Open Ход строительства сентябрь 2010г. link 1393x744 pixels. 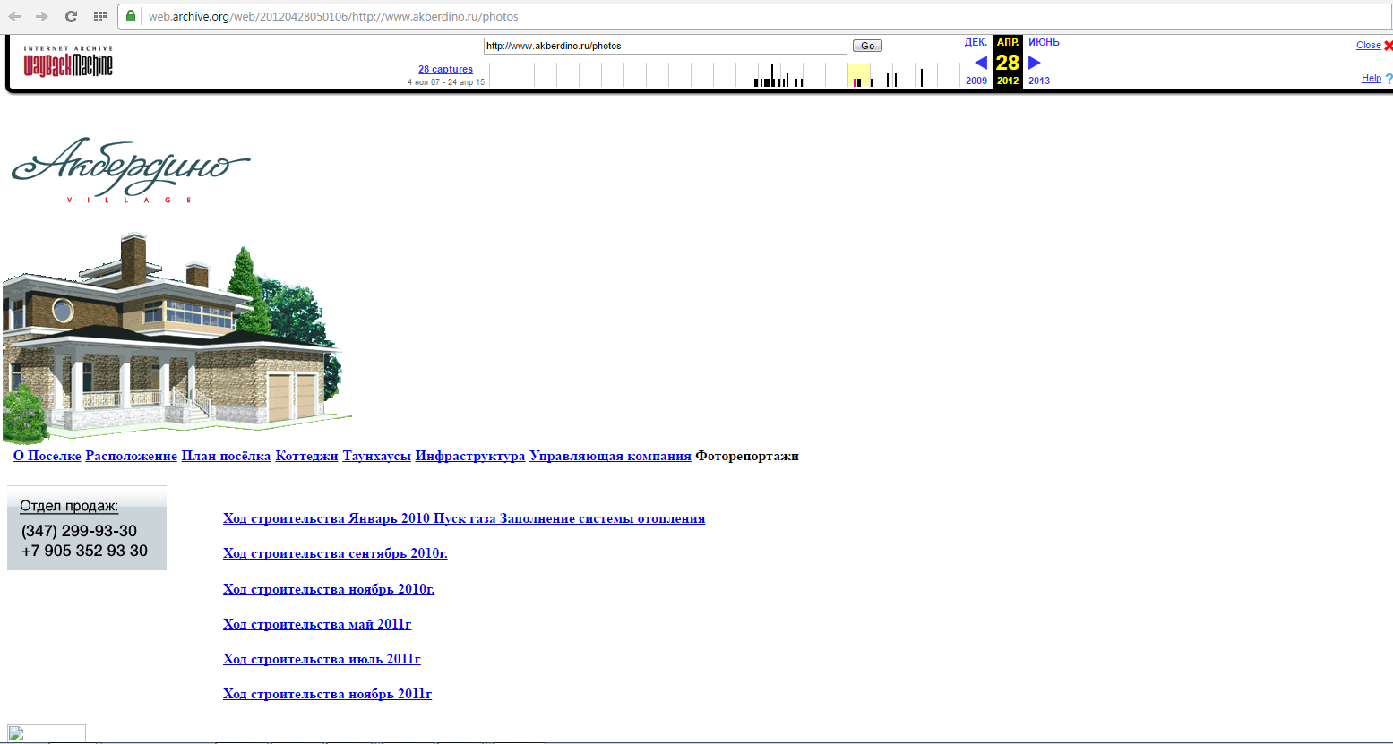coord(335,553)
